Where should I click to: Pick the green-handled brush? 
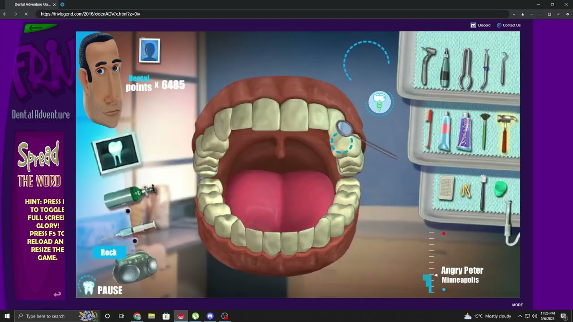[485, 131]
